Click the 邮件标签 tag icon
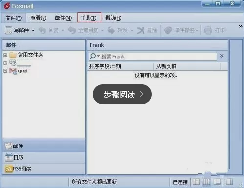The image size is (244, 188). pos(168,30)
